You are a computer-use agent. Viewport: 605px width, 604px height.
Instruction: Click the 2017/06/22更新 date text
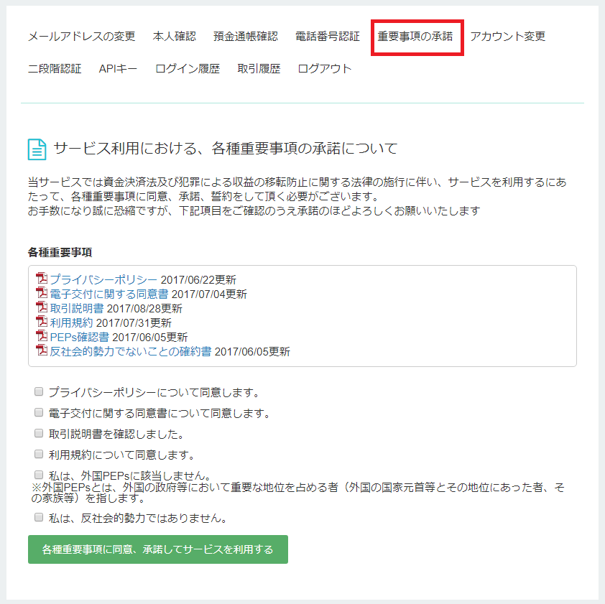pyautogui.click(x=198, y=279)
